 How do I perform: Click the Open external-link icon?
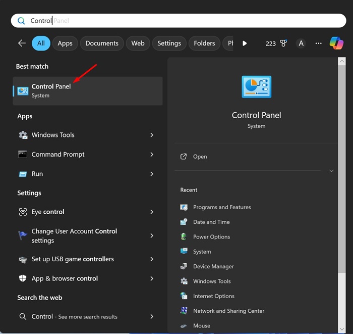point(184,157)
